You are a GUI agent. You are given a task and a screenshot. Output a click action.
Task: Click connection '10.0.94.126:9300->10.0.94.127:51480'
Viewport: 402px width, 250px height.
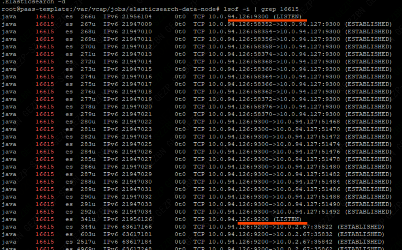click(x=274, y=167)
